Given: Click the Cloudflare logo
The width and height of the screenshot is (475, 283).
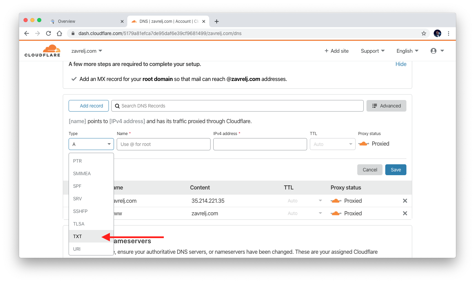Looking at the screenshot, I should [42, 51].
